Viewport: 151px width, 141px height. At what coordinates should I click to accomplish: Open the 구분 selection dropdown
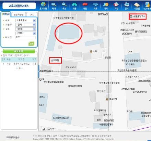pos(25,29)
